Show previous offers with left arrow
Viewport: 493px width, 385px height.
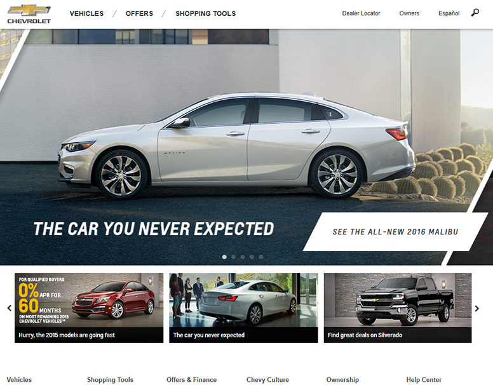[10, 308]
